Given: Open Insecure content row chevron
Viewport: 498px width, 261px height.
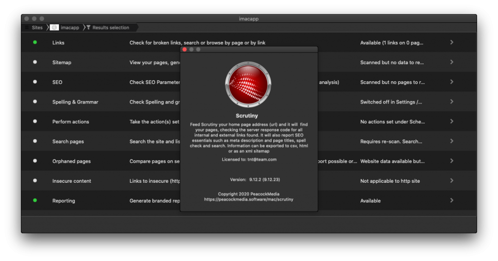Looking at the screenshot, I should [x=452, y=180].
